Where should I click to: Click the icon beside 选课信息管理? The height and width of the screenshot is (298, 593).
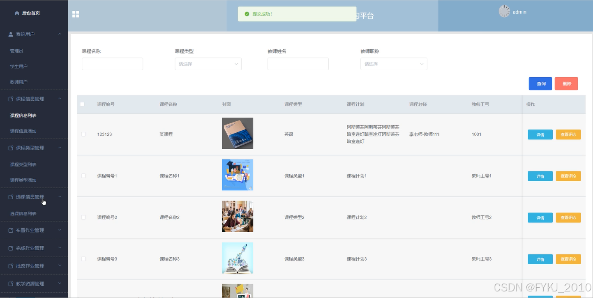pos(11,197)
